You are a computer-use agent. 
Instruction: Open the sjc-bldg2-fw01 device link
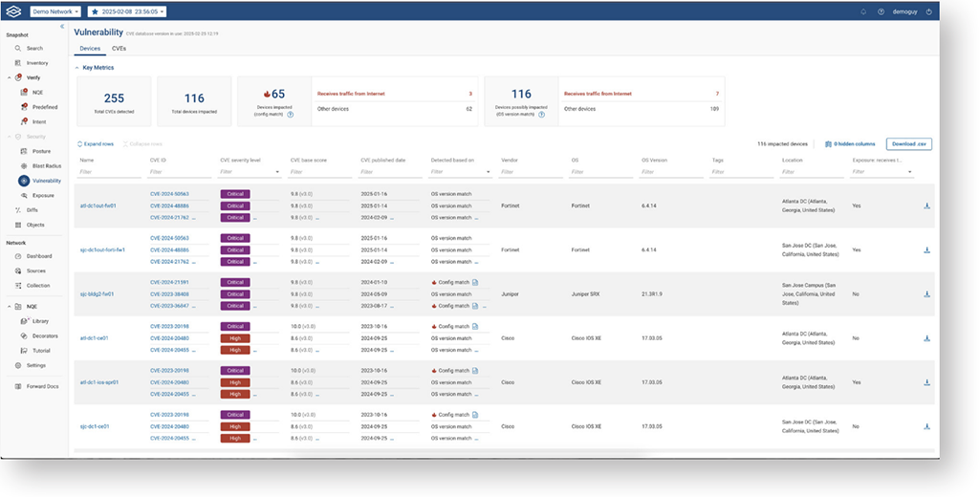point(98,294)
